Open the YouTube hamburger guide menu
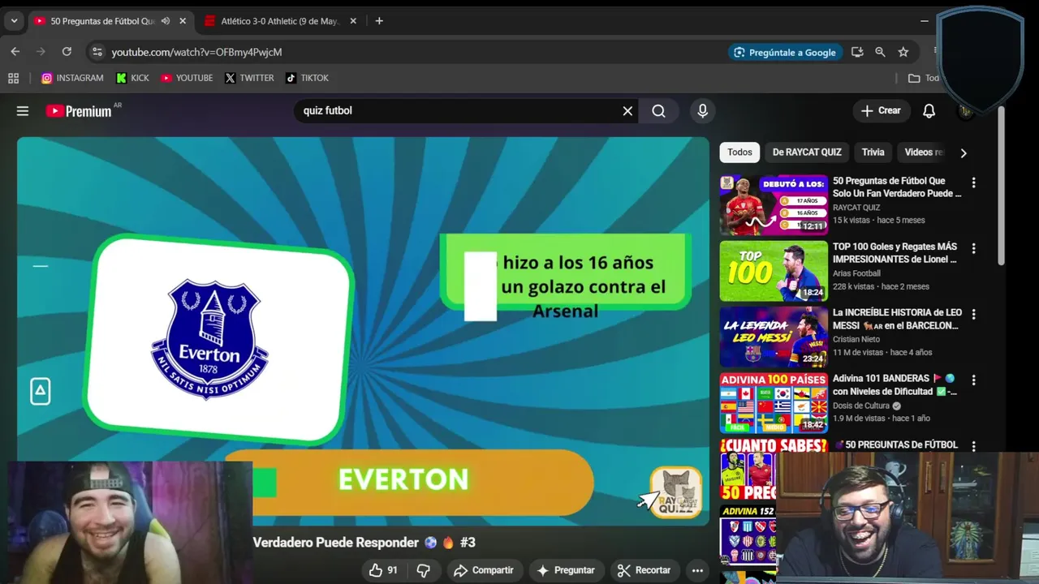The width and height of the screenshot is (1039, 584). tap(23, 111)
